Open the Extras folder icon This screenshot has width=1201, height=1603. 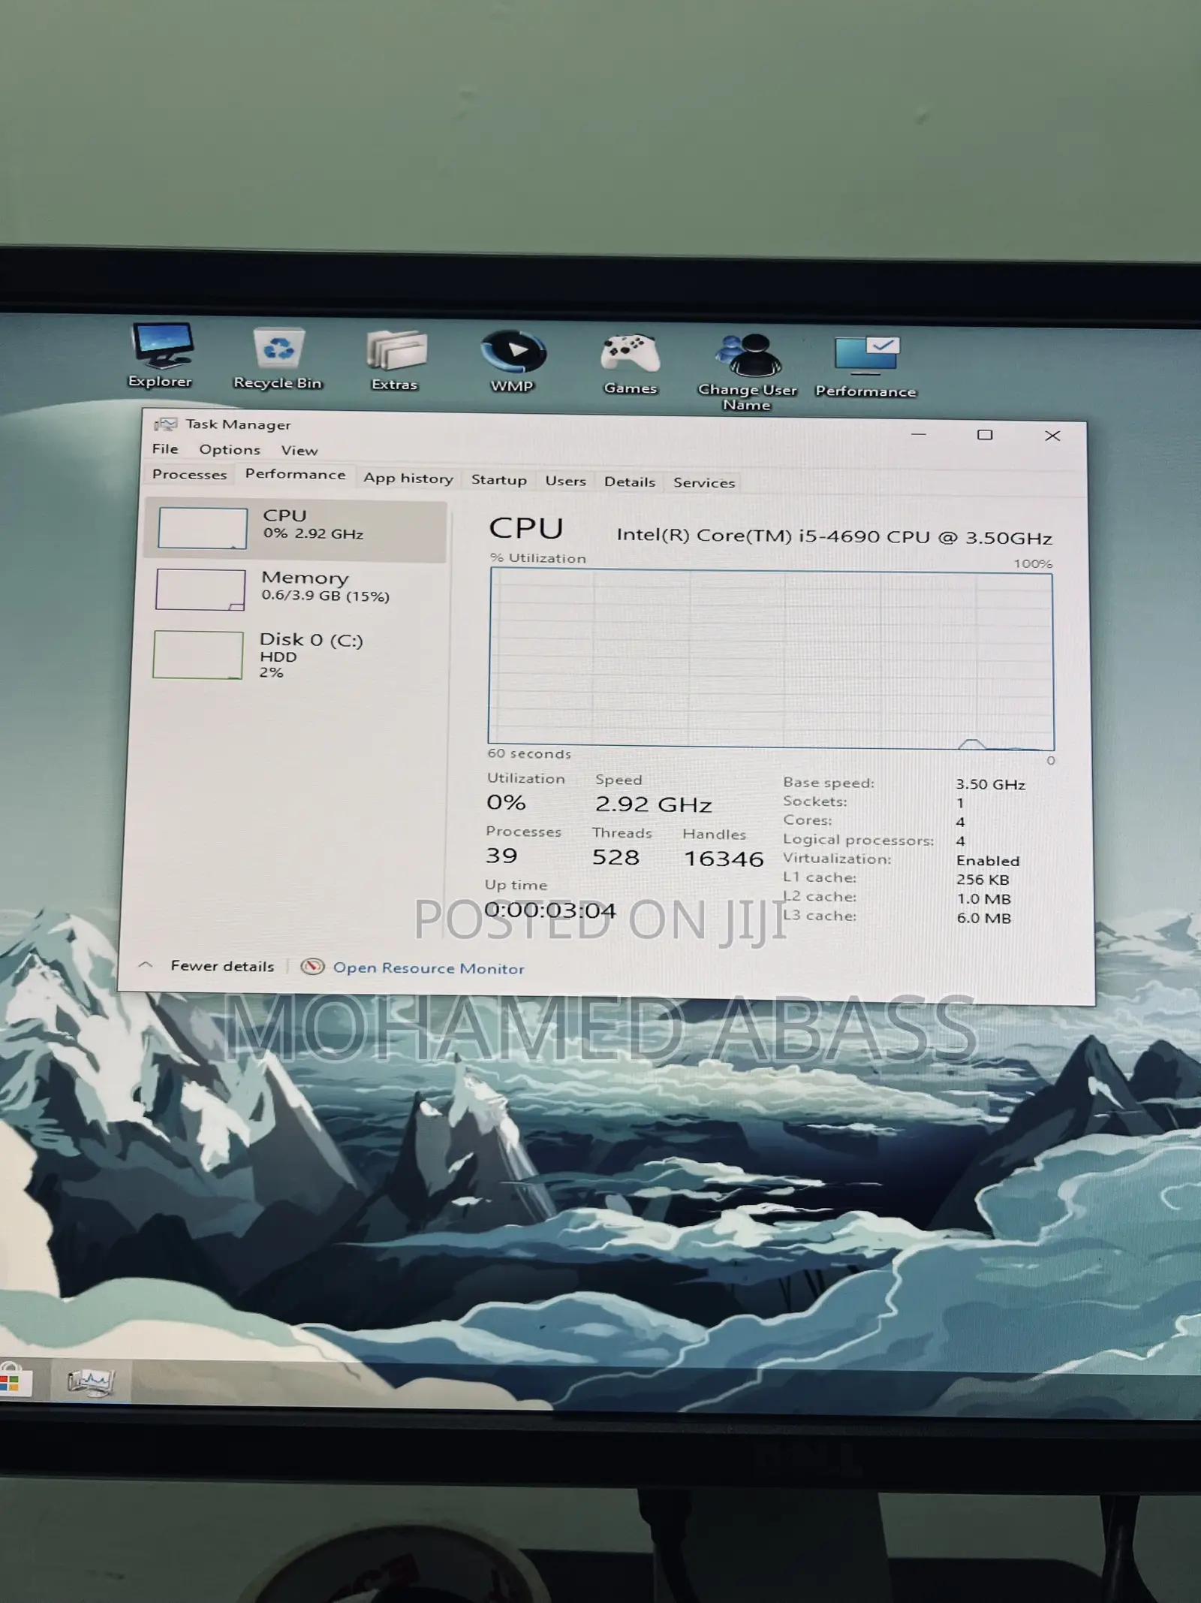[395, 361]
